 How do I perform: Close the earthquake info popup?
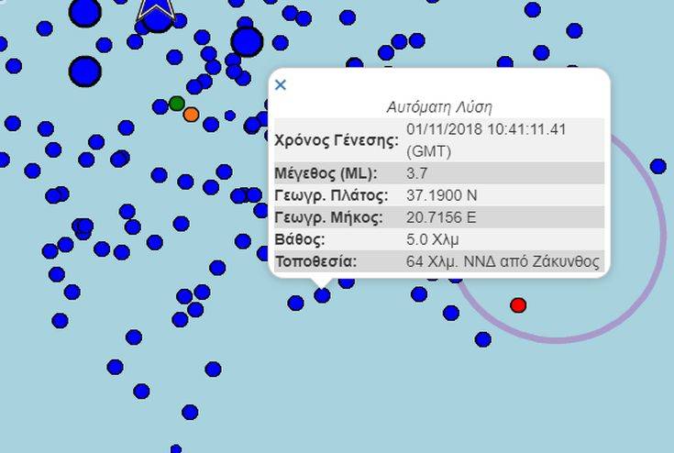click(x=281, y=85)
